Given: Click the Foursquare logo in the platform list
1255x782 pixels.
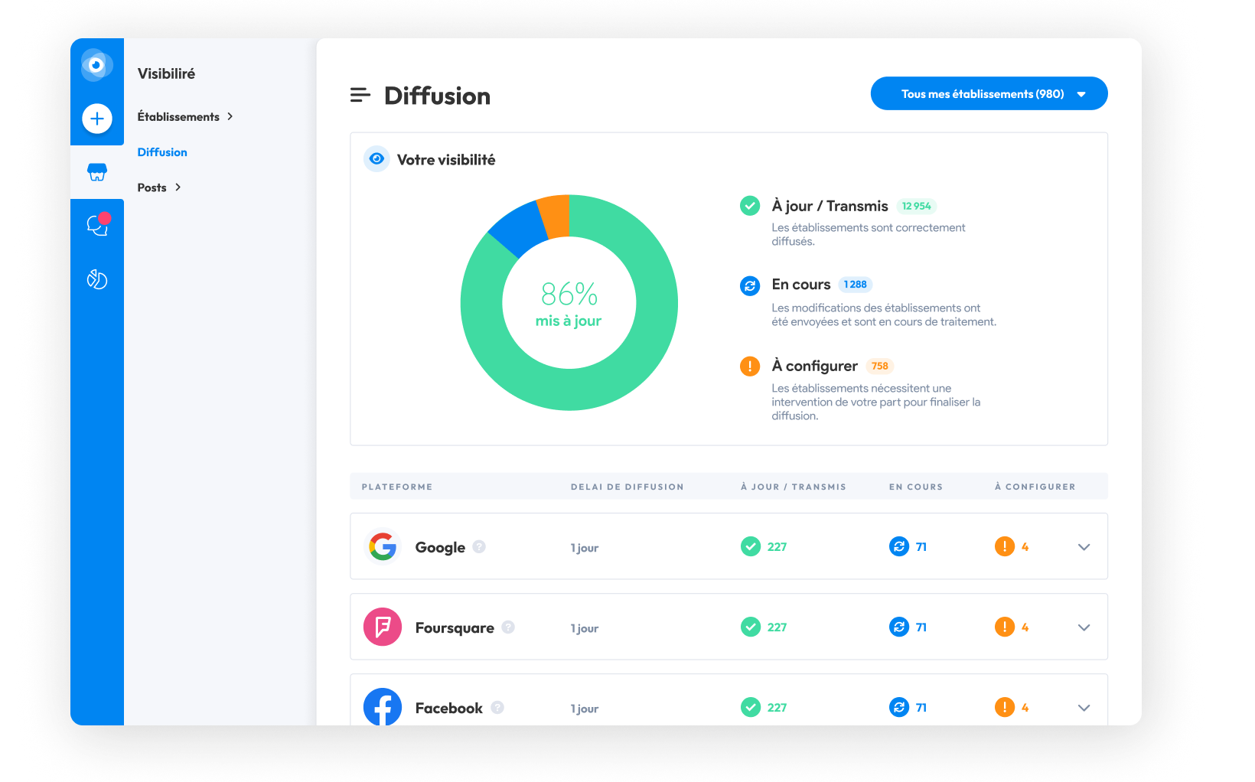Looking at the screenshot, I should 383,627.
